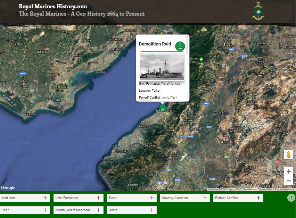Image resolution: width=296 pixels, height=218 pixels.
Task: Open the three-dot filter options menu
Action: tap(291, 198)
